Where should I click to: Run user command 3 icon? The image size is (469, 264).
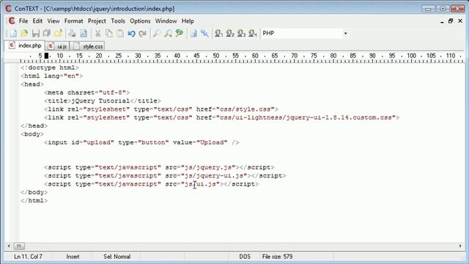(x=241, y=33)
